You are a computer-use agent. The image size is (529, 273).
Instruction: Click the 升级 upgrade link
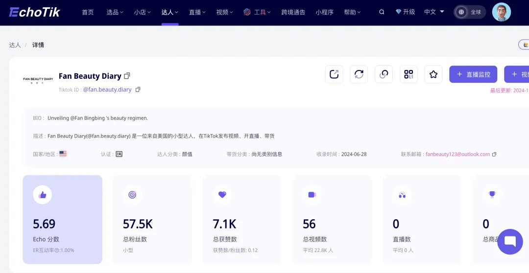tap(405, 12)
